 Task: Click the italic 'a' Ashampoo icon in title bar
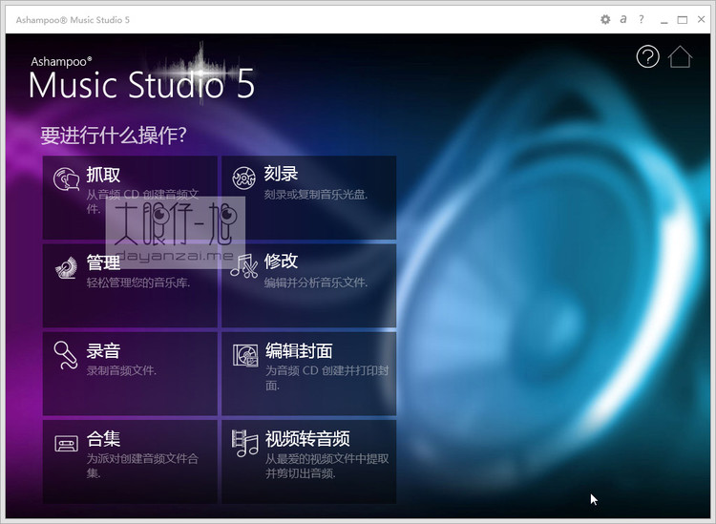point(623,19)
